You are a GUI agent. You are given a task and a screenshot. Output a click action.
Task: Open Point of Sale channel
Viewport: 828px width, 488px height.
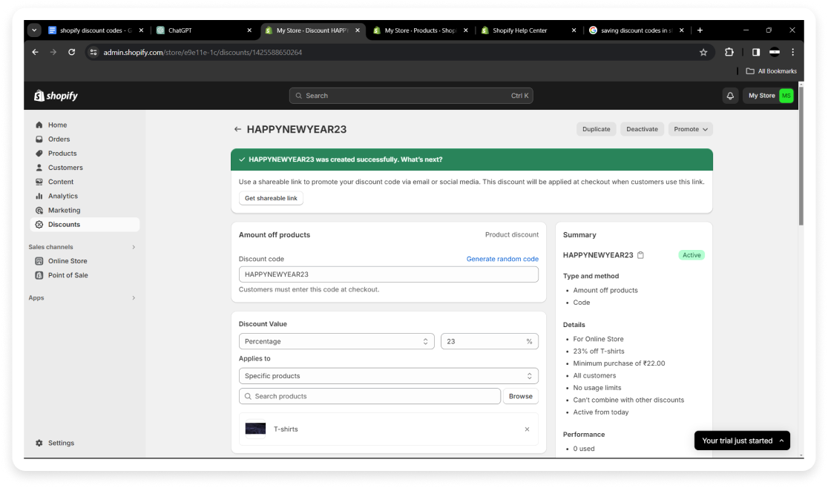point(68,275)
